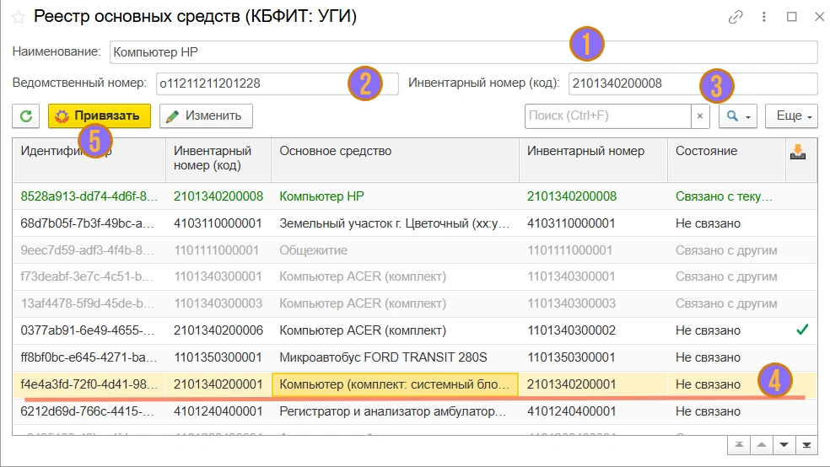
Task: Select the Общежитие row
Action: pyautogui.click(x=415, y=250)
